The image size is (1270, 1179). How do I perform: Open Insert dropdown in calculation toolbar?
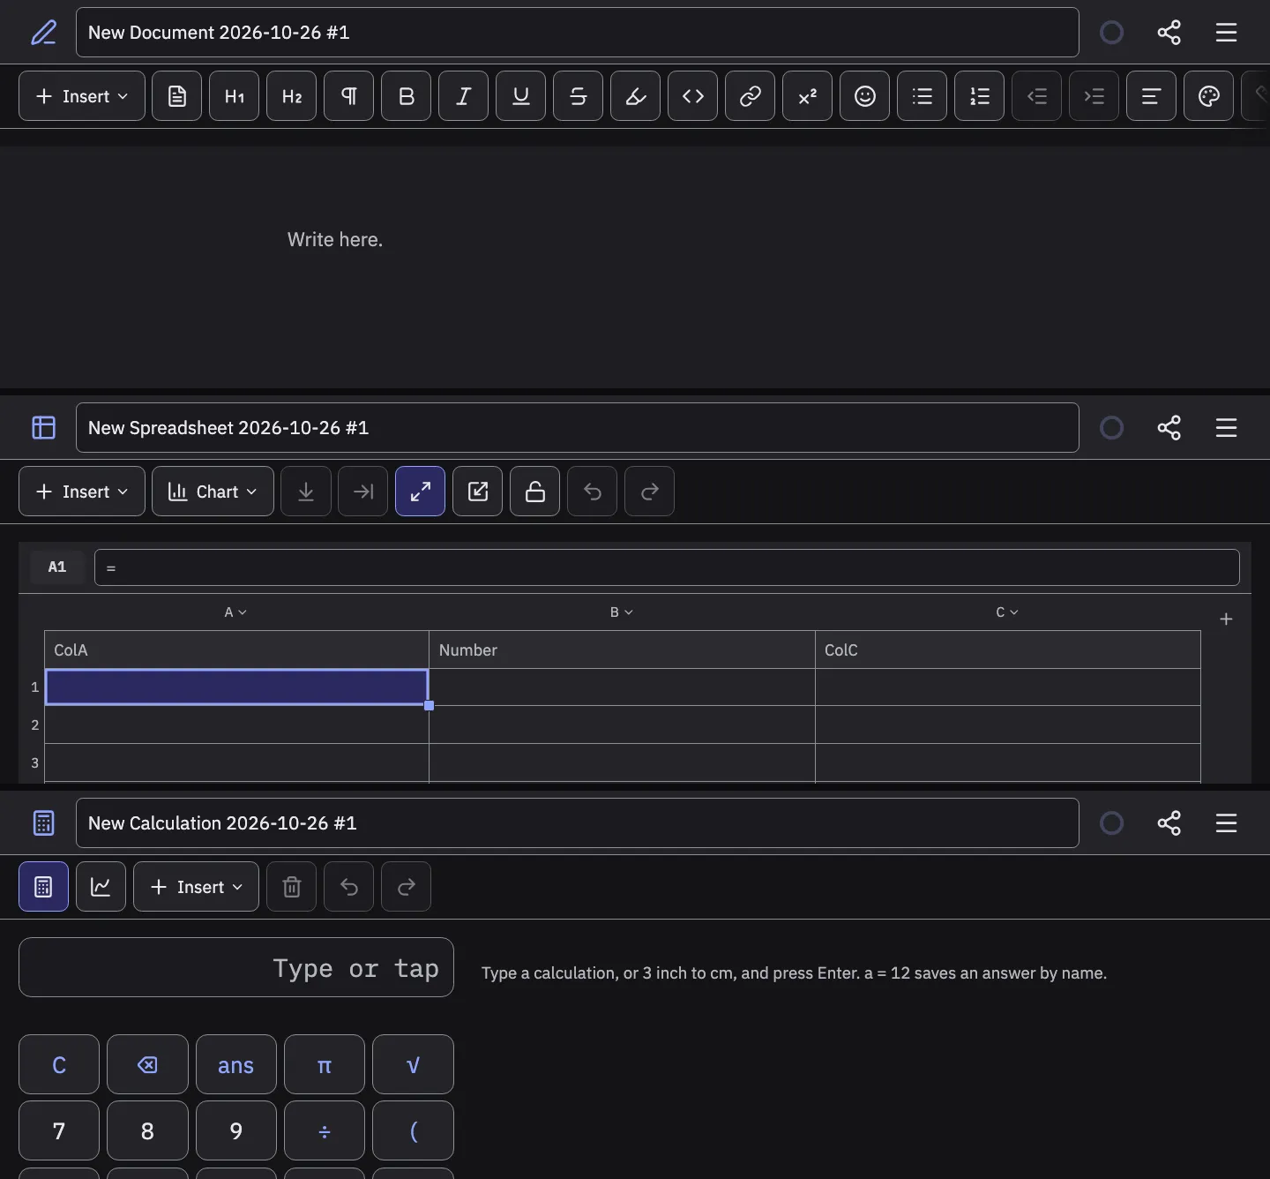(x=196, y=887)
